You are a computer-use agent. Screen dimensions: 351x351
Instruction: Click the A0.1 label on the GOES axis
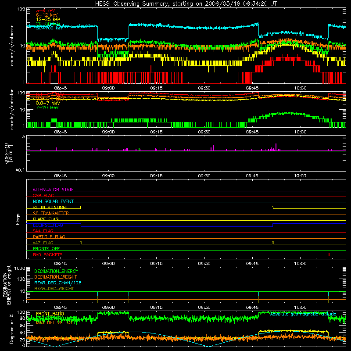click(x=20, y=170)
